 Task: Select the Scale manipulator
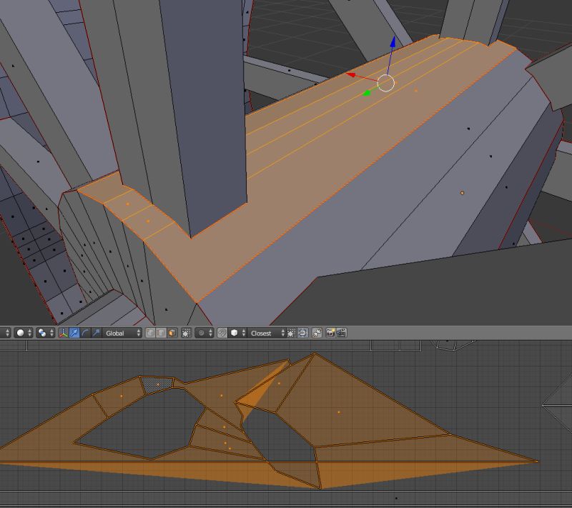pos(96,334)
